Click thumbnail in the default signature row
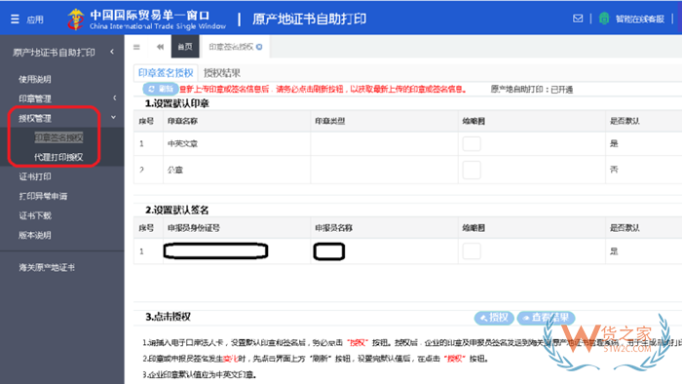Viewport: 682px width, 384px height. (472, 250)
